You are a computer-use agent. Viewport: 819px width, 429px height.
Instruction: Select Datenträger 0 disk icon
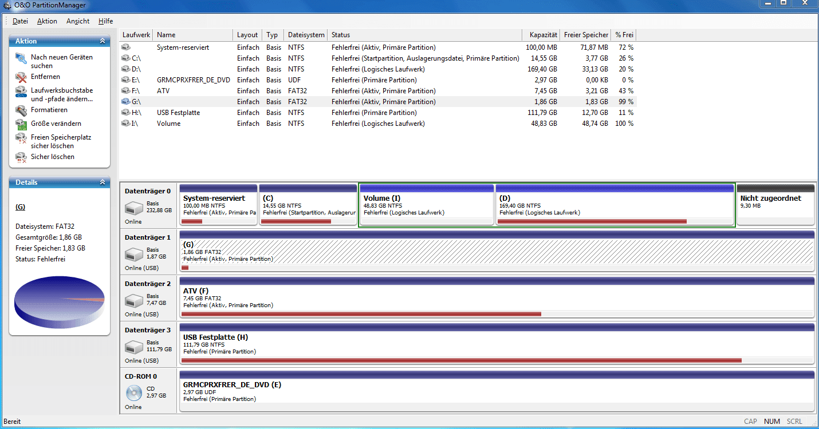pyautogui.click(x=133, y=207)
